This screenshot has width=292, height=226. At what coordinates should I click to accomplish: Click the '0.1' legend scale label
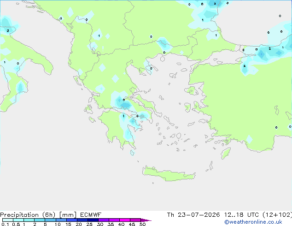tap(5, 224)
